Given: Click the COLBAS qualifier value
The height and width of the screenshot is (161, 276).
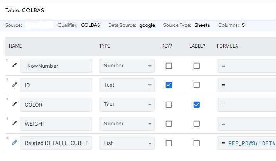Looking at the screenshot, I should [90, 25].
